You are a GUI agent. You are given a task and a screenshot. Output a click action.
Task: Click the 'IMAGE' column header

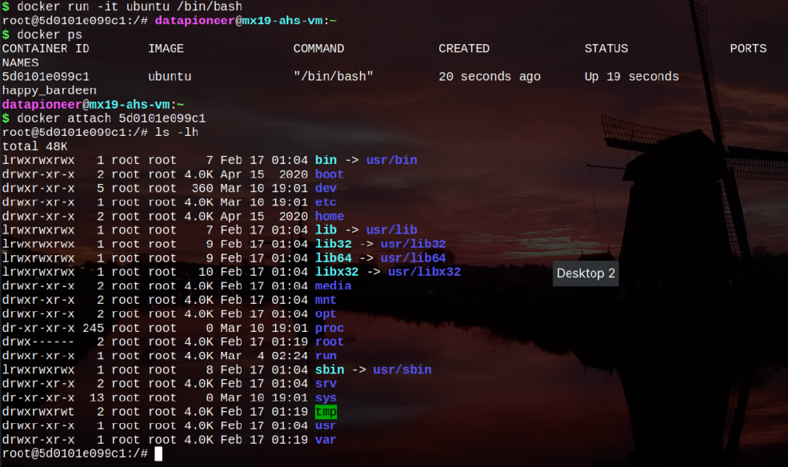click(166, 49)
